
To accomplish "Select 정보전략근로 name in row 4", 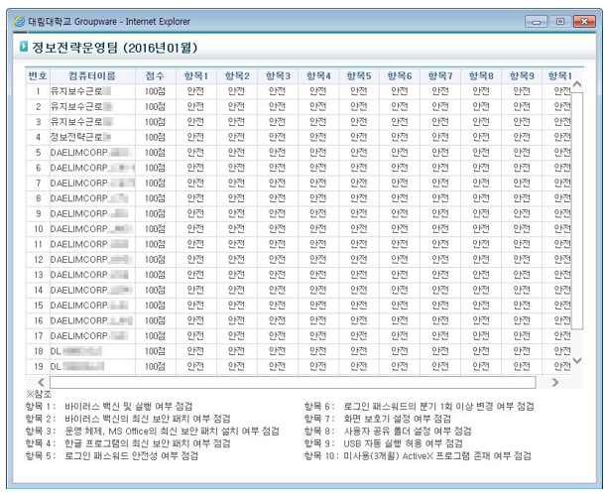I will click(x=80, y=137).
